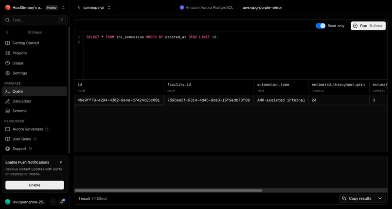The height and width of the screenshot is (209, 392).
Task: Click the Usage pie chart icon
Action: point(7,63)
